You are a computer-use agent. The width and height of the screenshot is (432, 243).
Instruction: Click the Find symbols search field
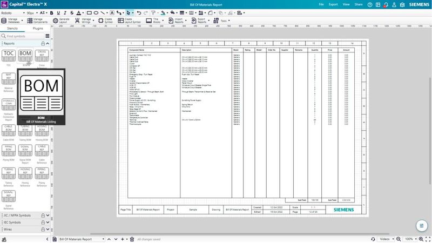click(22, 36)
